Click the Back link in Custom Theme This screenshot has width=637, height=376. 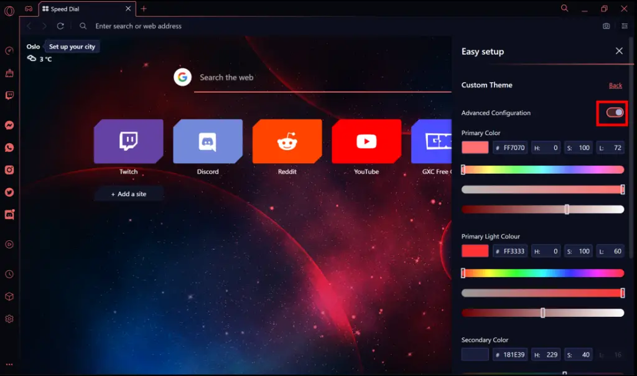(x=615, y=85)
